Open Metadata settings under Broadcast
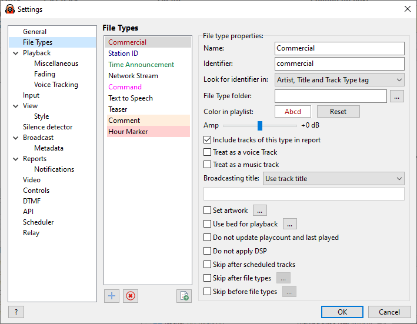417x324 pixels. 49,148
